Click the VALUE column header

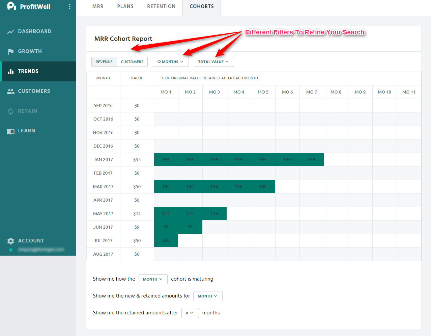point(137,78)
